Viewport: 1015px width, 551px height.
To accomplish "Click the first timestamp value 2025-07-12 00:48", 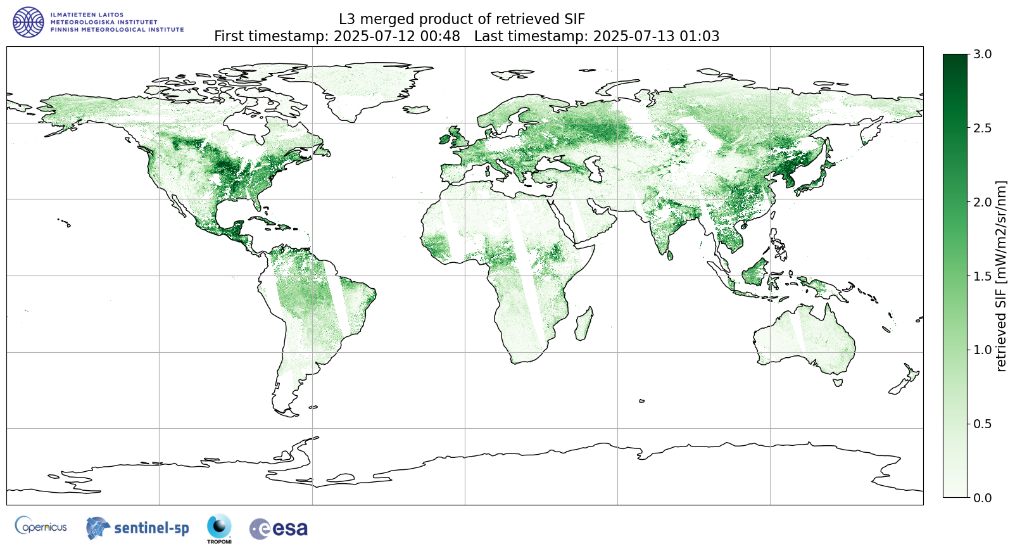I will [396, 36].
